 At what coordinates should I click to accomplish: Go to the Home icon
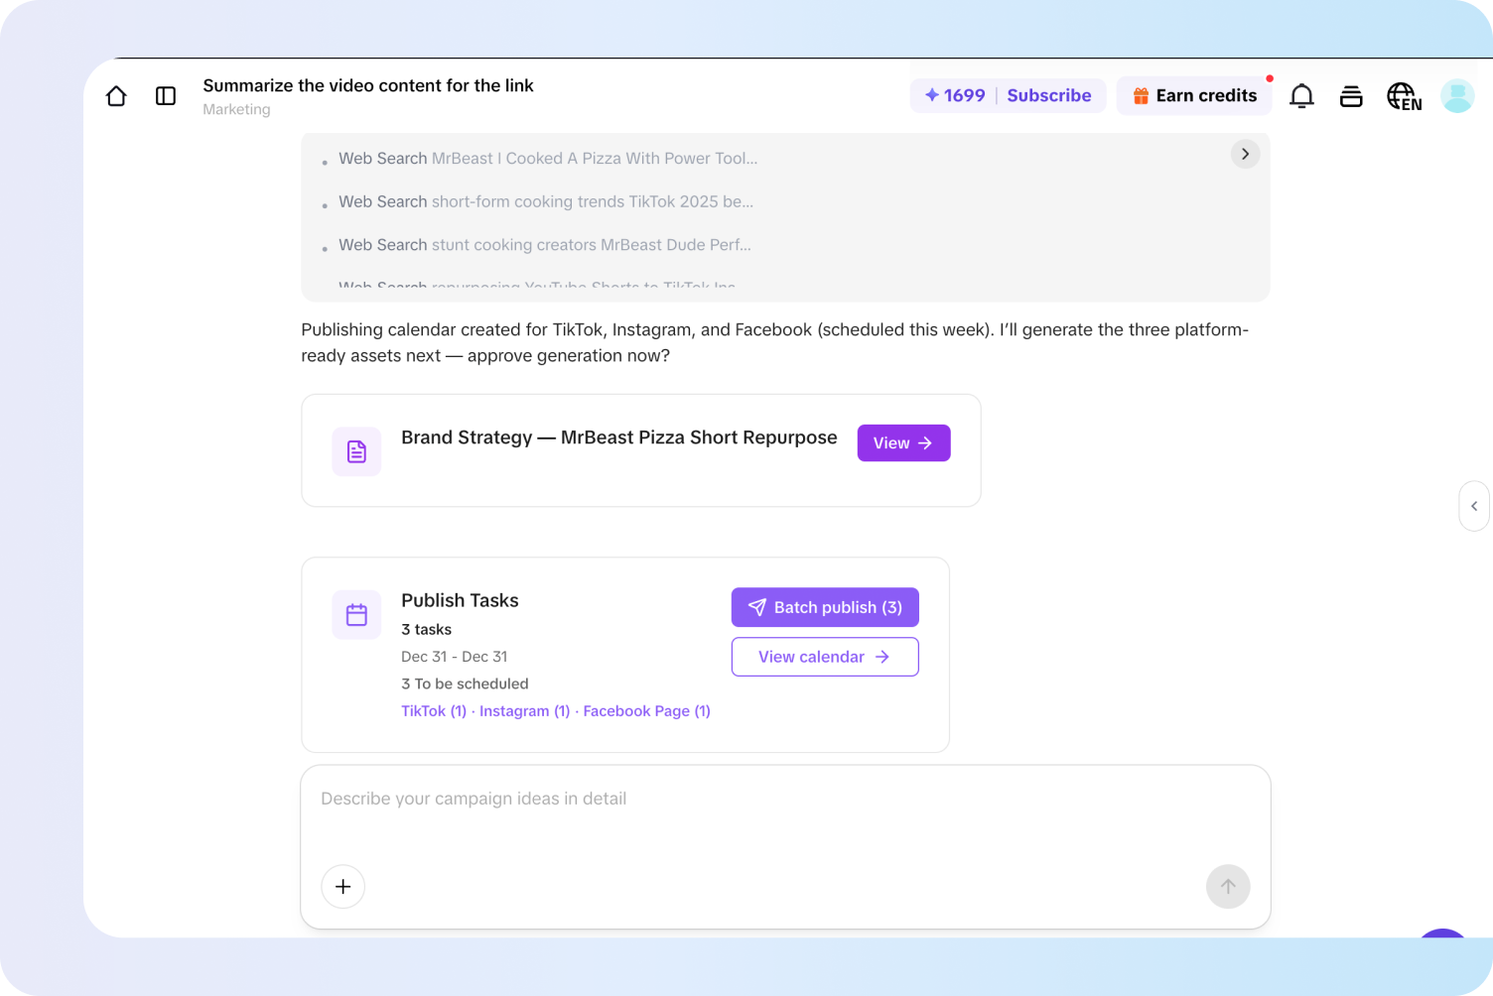(116, 96)
